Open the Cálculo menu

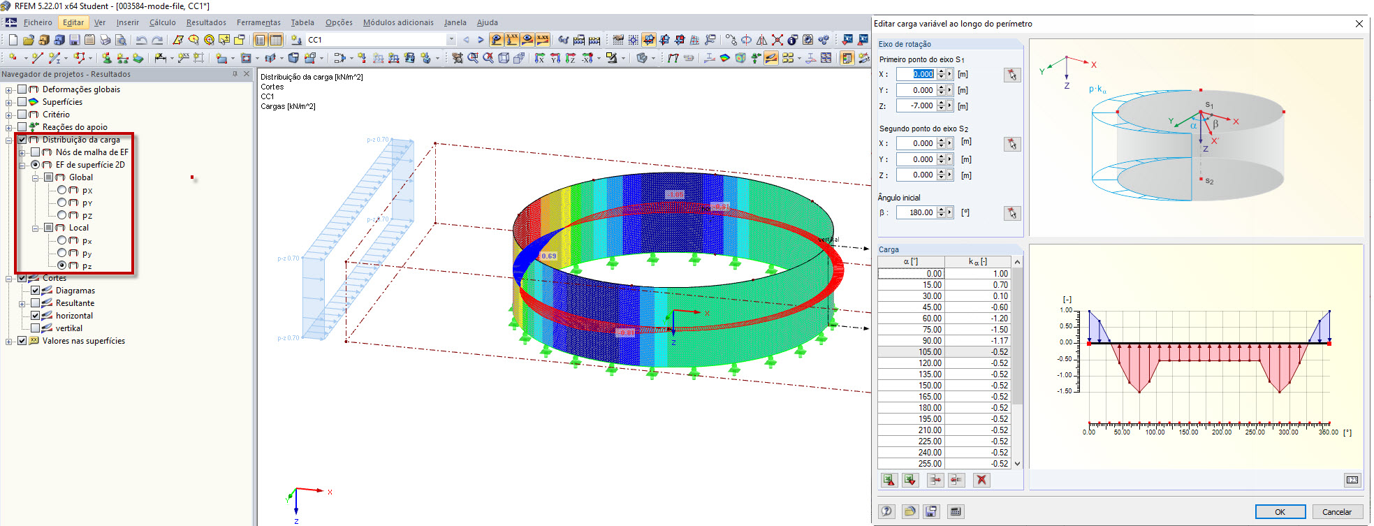(x=163, y=22)
